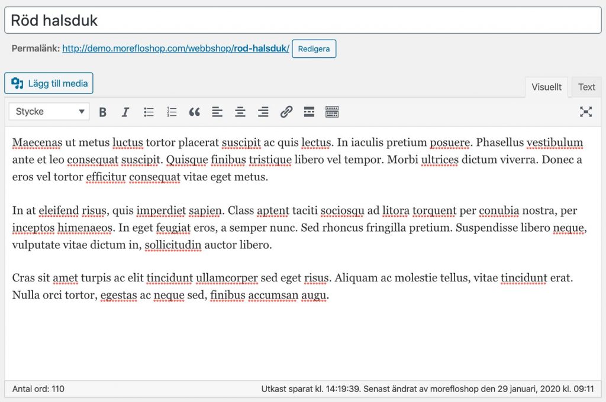The image size is (606, 402).
Task: Insert a bulleted list
Action: coord(149,112)
